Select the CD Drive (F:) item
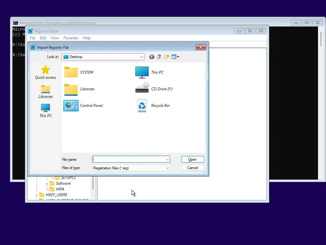The image size is (326, 245). point(154,88)
